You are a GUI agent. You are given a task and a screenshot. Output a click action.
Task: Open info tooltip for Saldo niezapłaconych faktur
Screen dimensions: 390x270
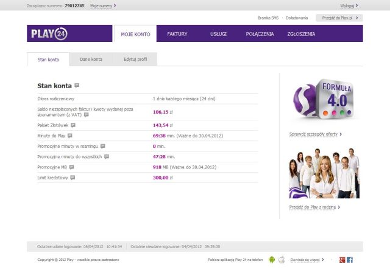[87, 115]
